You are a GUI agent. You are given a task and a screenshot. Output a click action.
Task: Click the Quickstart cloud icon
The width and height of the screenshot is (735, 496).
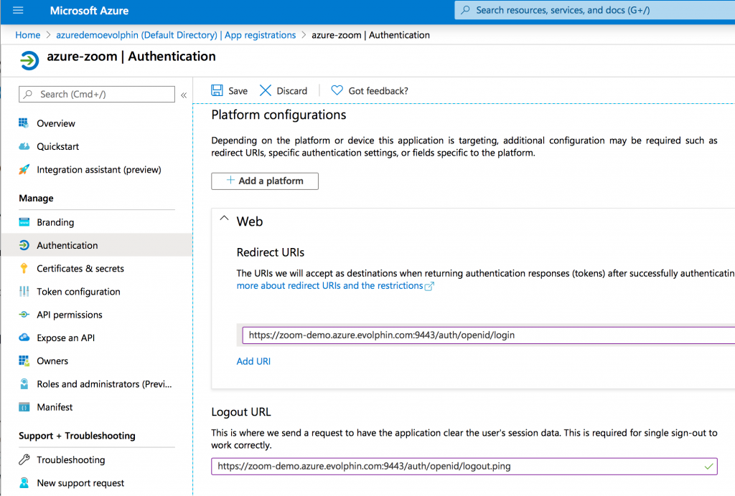[x=24, y=146]
